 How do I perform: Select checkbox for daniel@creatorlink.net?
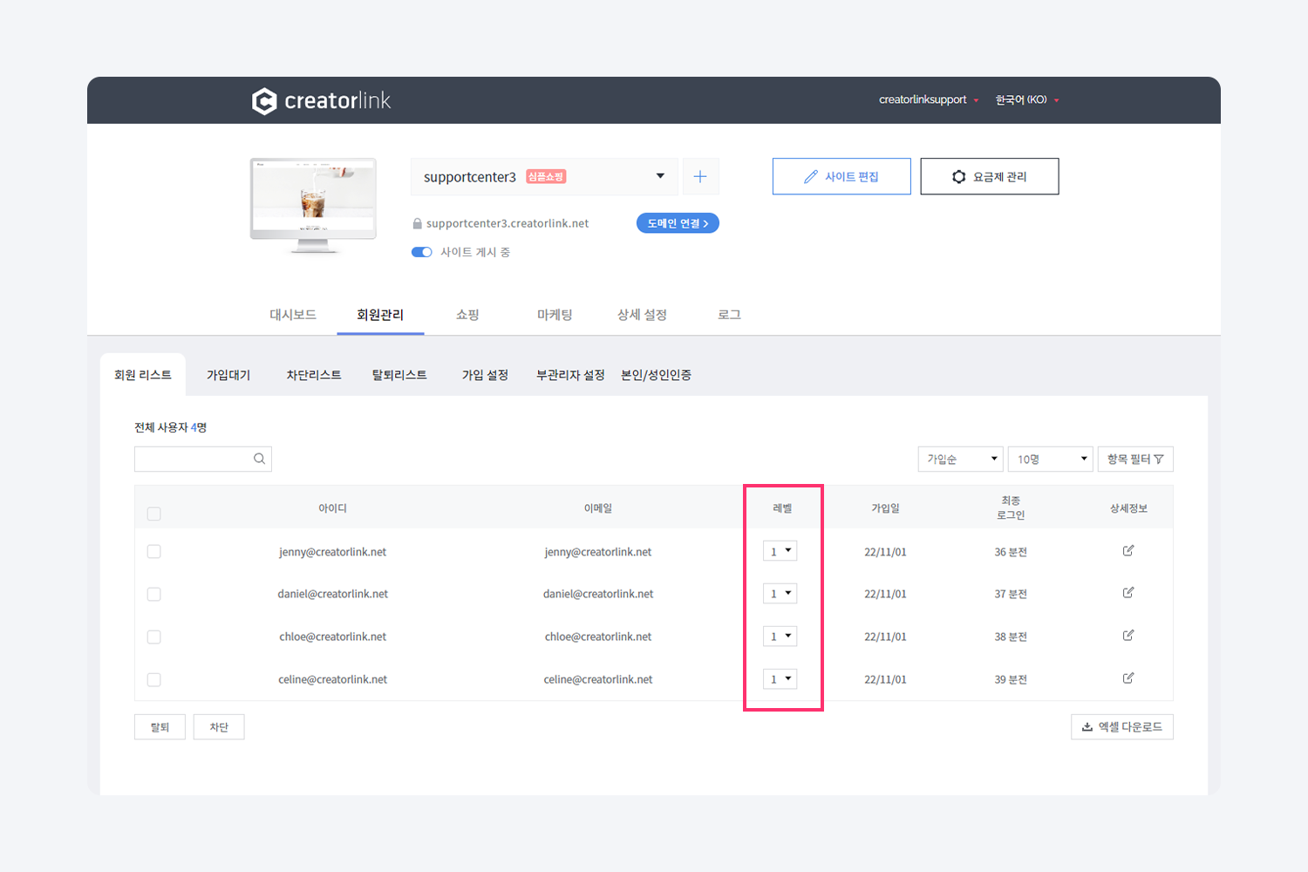click(x=154, y=594)
